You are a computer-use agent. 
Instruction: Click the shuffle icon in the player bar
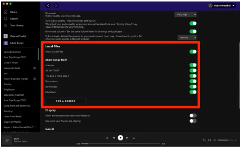(107, 138)
